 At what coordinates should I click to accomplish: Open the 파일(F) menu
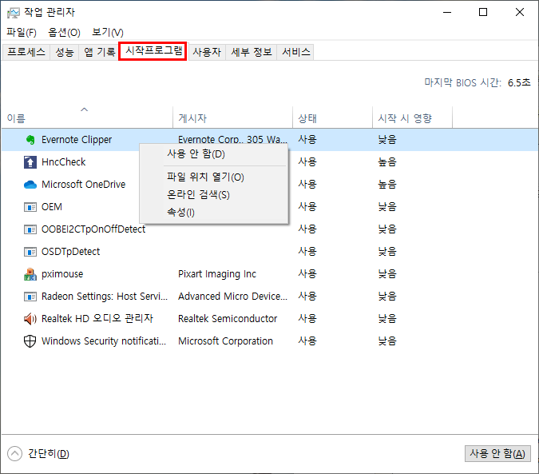(22, 32)
